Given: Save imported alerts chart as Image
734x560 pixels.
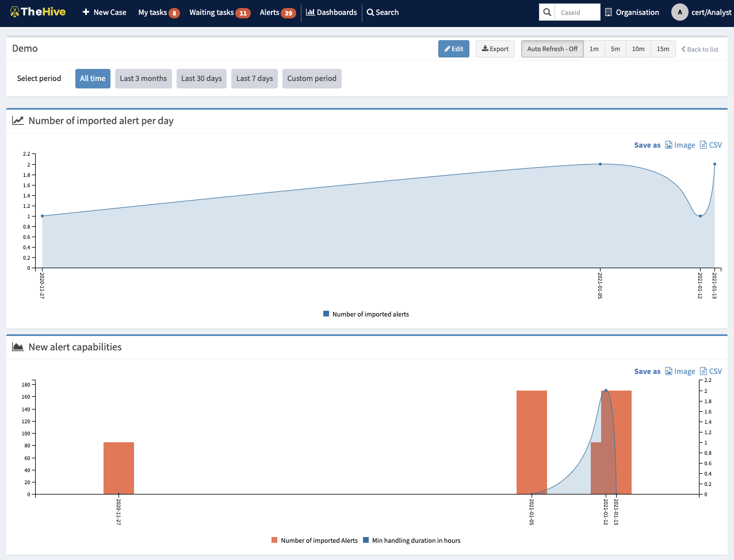Looking at the screenshot, I should click(x=681, y=145).
